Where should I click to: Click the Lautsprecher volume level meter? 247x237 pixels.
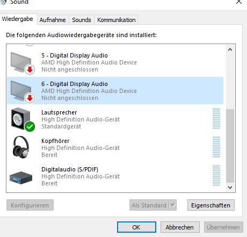tap(216, 118)
